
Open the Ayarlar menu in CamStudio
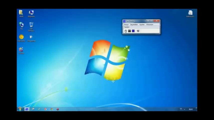click(142, 25)
